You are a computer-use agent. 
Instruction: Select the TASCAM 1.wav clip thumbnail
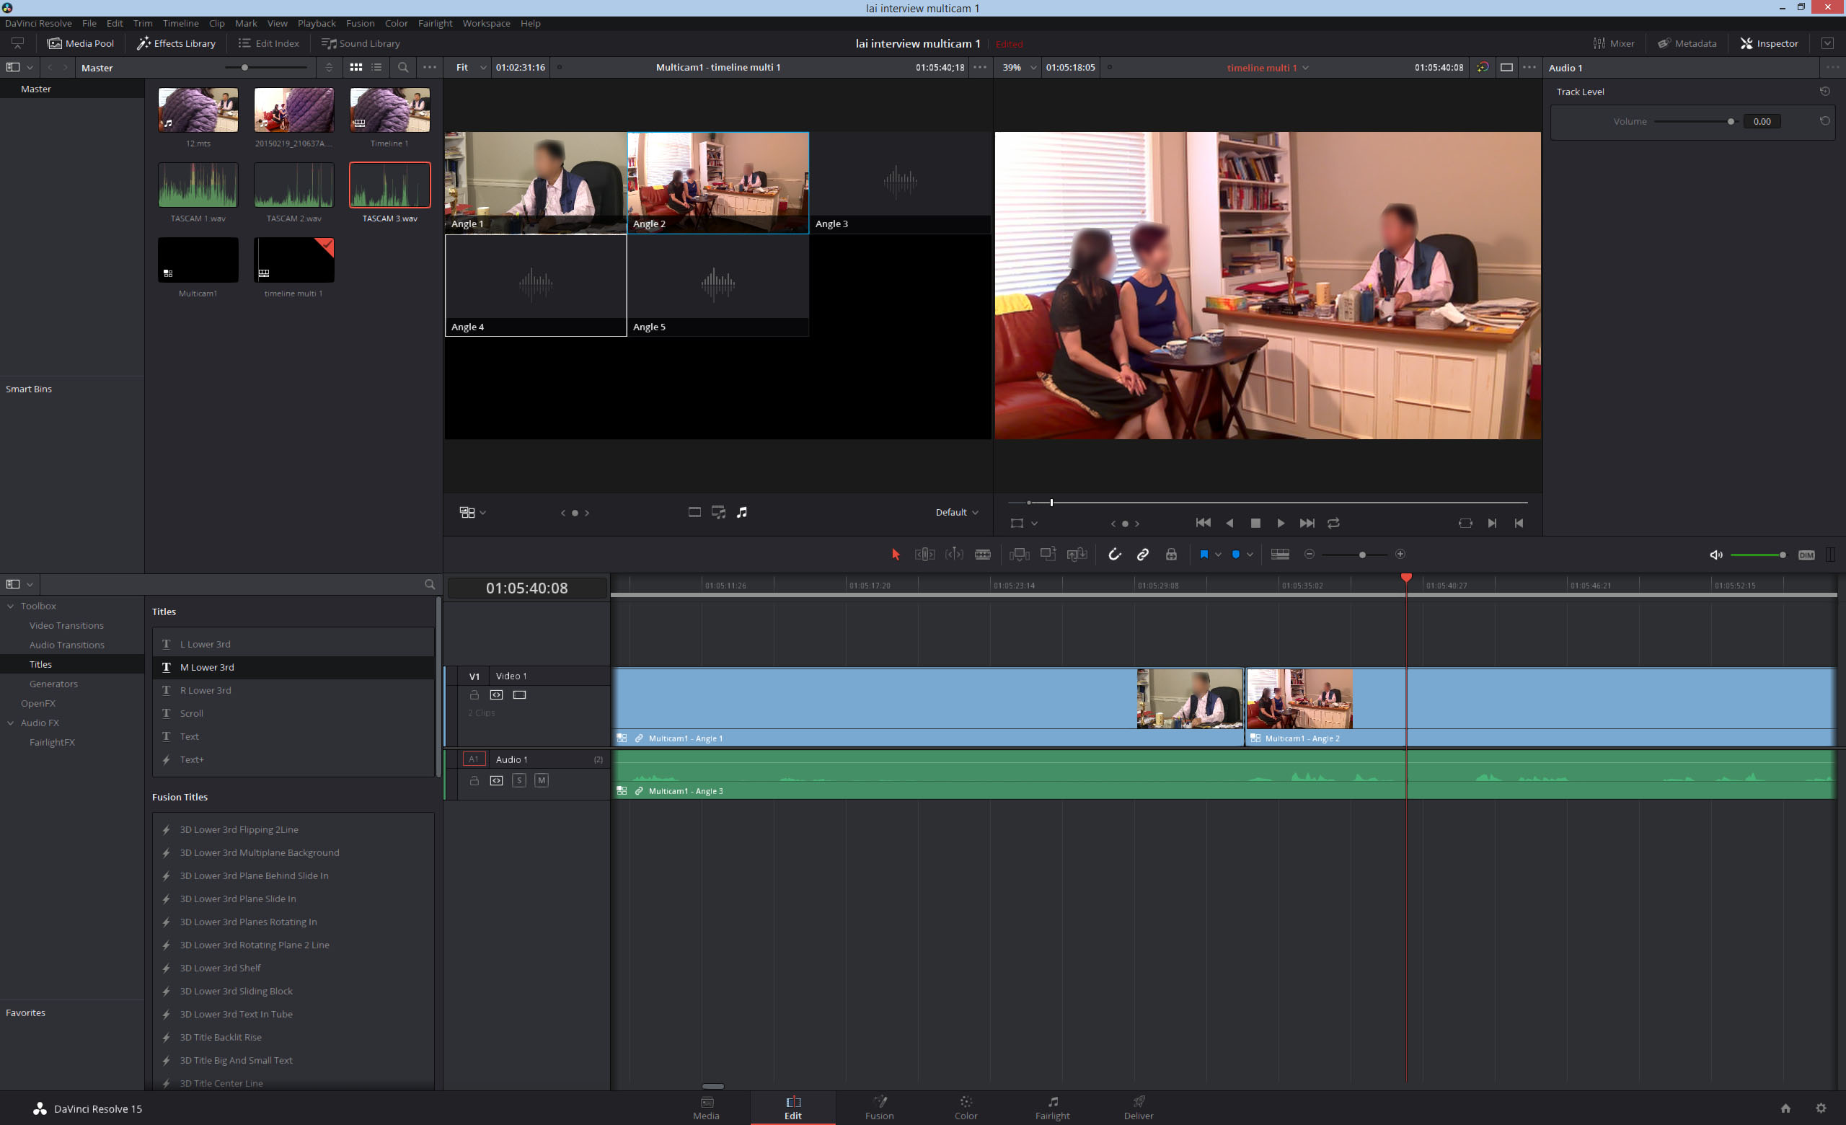click(198, 185)
